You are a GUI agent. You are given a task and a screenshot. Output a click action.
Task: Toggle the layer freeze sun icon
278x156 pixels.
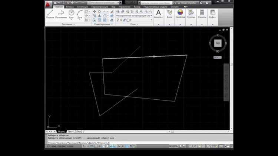121,20
